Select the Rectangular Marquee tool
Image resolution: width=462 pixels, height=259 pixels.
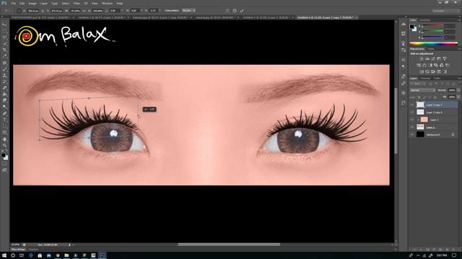click(4, 31)
